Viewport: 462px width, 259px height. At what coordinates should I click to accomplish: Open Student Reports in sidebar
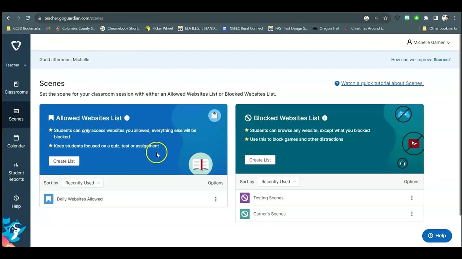[x=16, y=172]
